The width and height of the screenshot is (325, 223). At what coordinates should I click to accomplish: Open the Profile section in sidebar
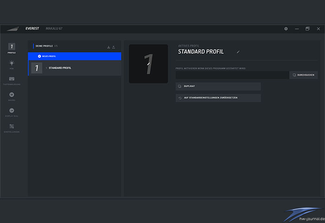point(12,48)
